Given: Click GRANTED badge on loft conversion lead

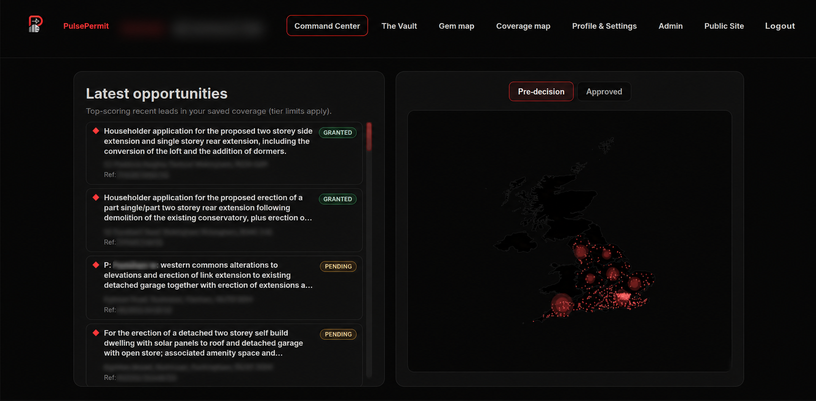Looking at the screenshot, I should [x=338, y=132].
